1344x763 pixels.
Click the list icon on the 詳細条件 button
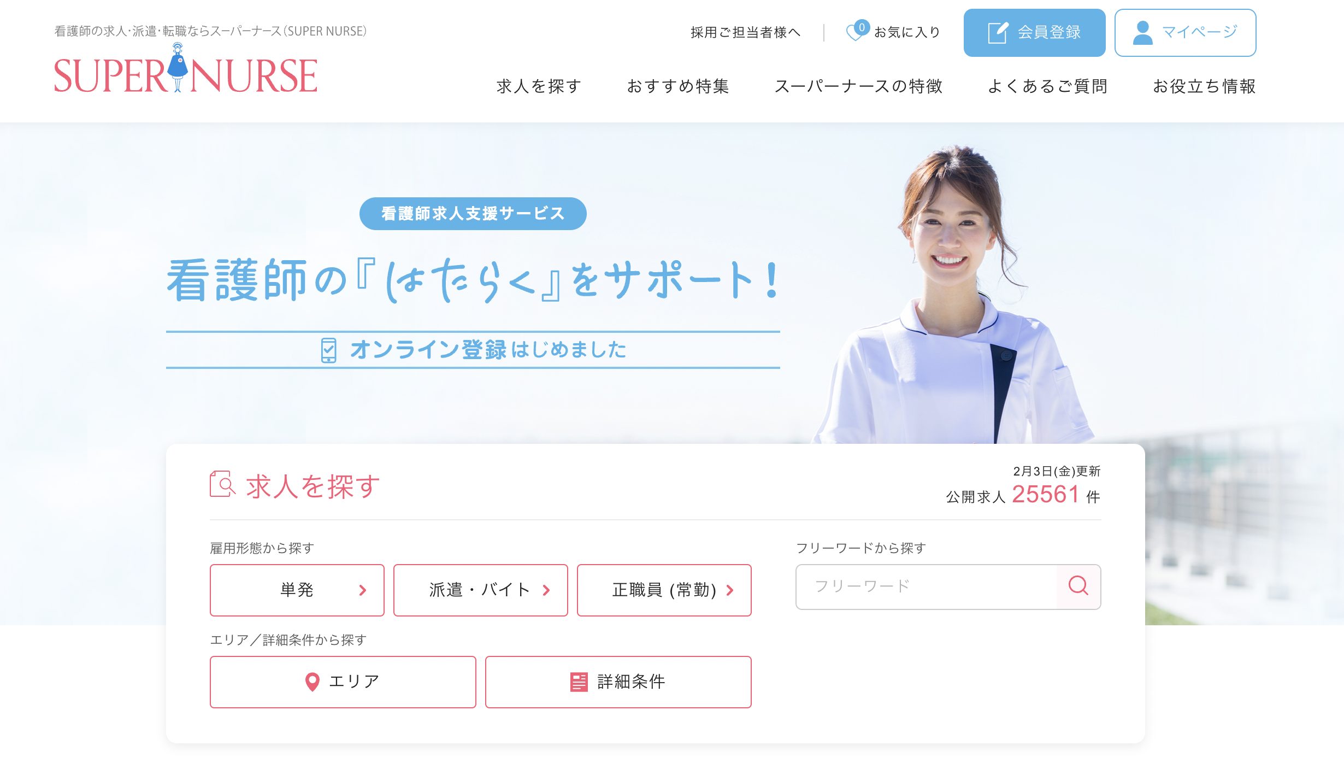pos(580,682)
